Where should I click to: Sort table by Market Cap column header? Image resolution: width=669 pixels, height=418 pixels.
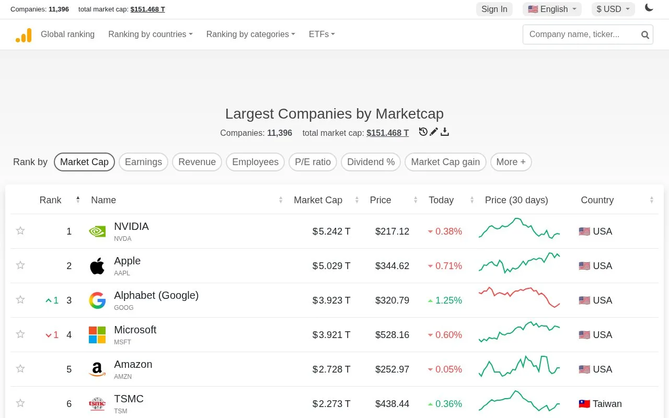pyautogui.click(x=318, y=200)
